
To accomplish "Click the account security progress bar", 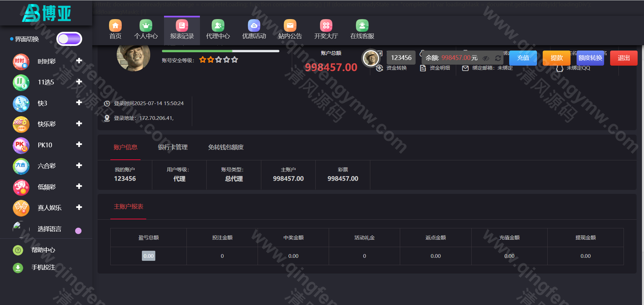I will (220, 51).
